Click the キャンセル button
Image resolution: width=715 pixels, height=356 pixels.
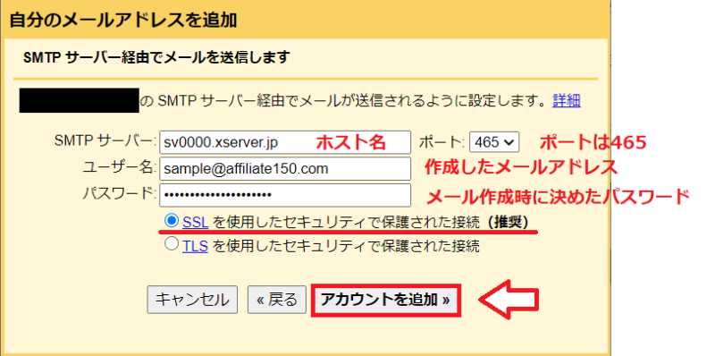pyautogui.click(x=192, y=300)
